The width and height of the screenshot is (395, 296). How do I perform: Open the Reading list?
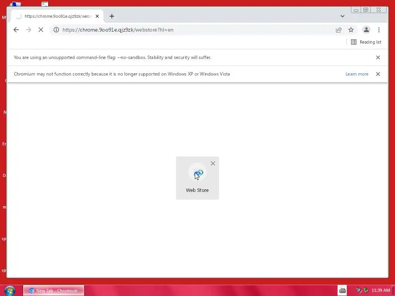pos(366,42)
